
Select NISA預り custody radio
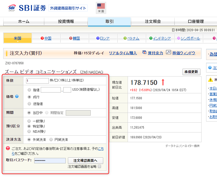click(29, 131)
